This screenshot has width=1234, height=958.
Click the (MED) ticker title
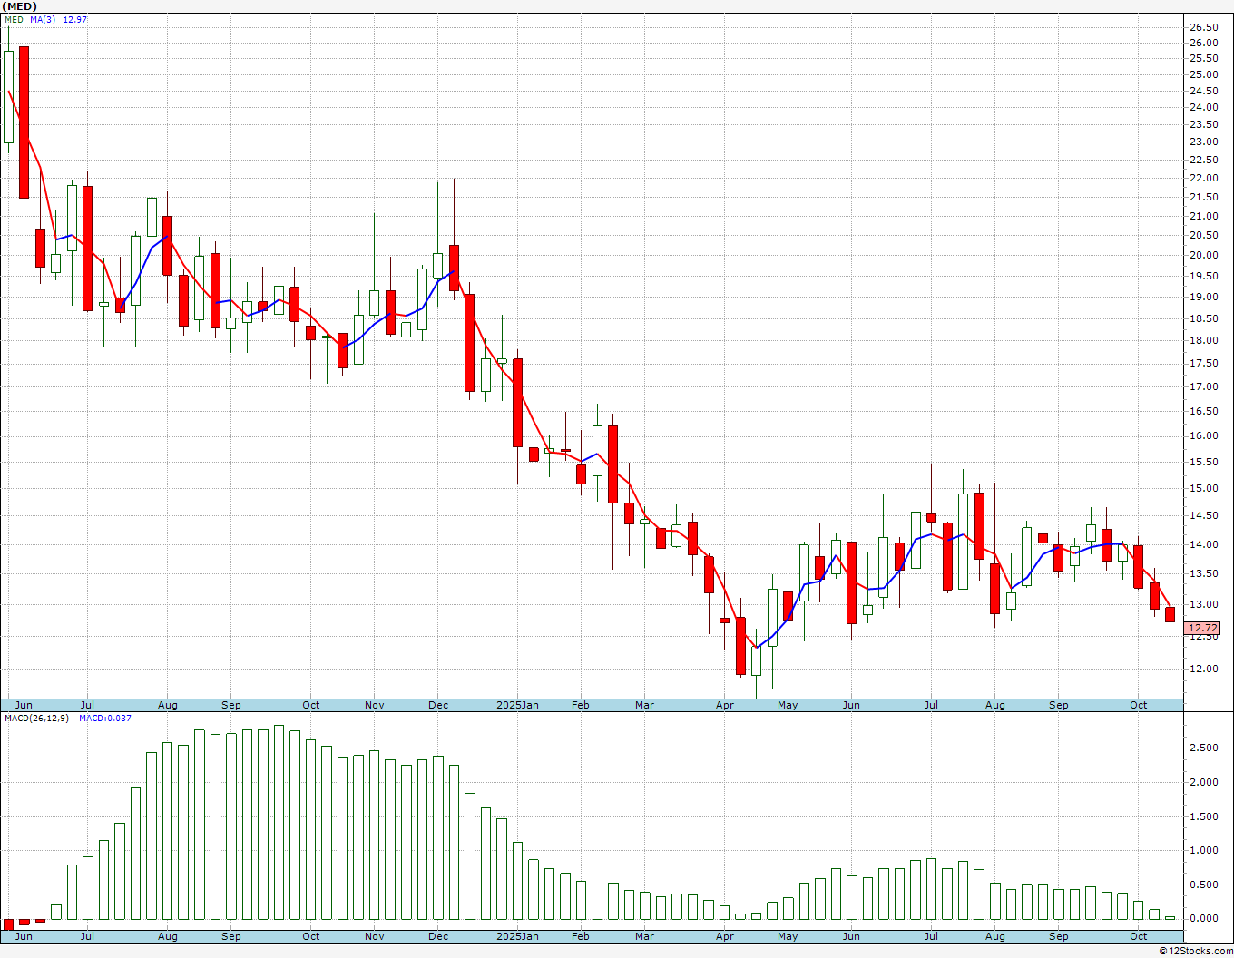point(19,6)
